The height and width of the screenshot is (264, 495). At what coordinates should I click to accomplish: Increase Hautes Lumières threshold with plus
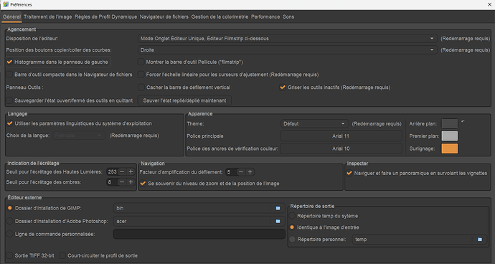pyautogui.click(x=131, y=171)
